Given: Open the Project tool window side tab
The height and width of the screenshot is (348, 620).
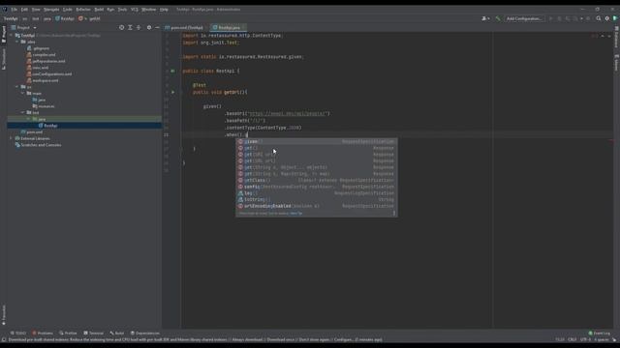Looking at the screenshot, I should pos(4,35).
